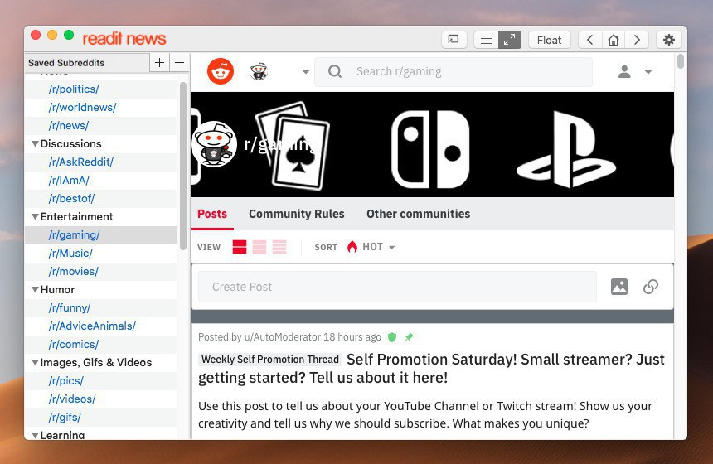Click the user profile icon
The height and width of the screenshot is (464, 713).
tap(624, 71)
